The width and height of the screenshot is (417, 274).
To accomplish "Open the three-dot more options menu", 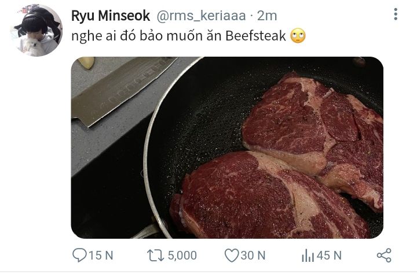I will 396,14.
